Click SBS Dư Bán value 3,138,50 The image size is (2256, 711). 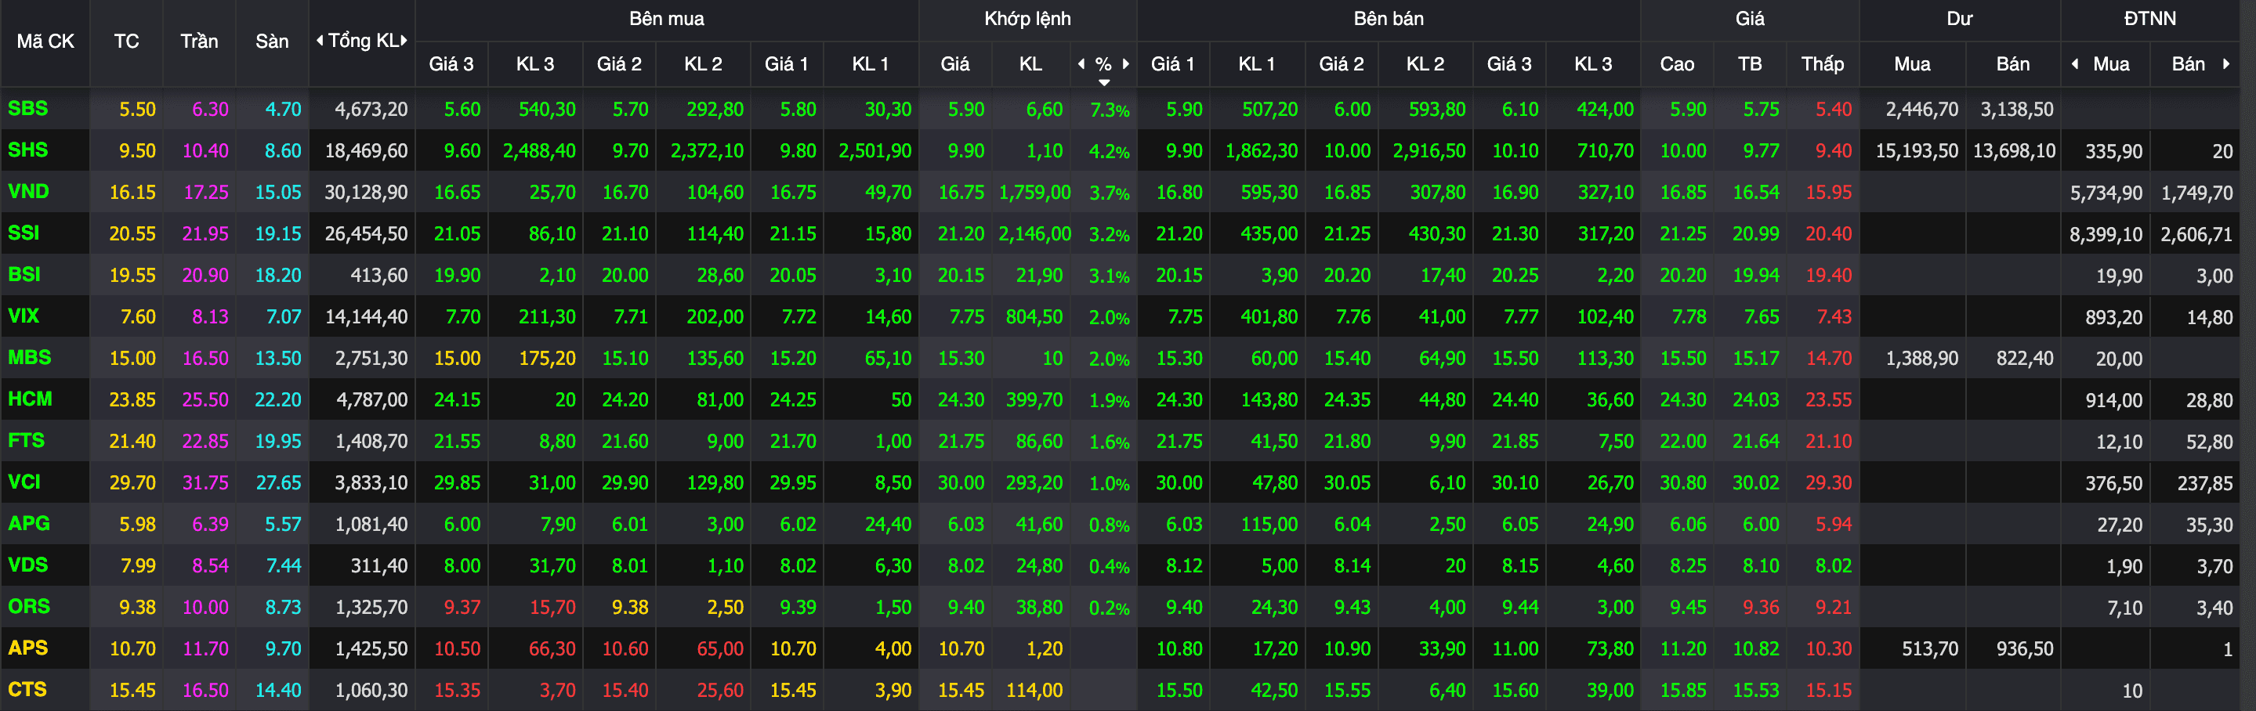(x=2017, y=110)
